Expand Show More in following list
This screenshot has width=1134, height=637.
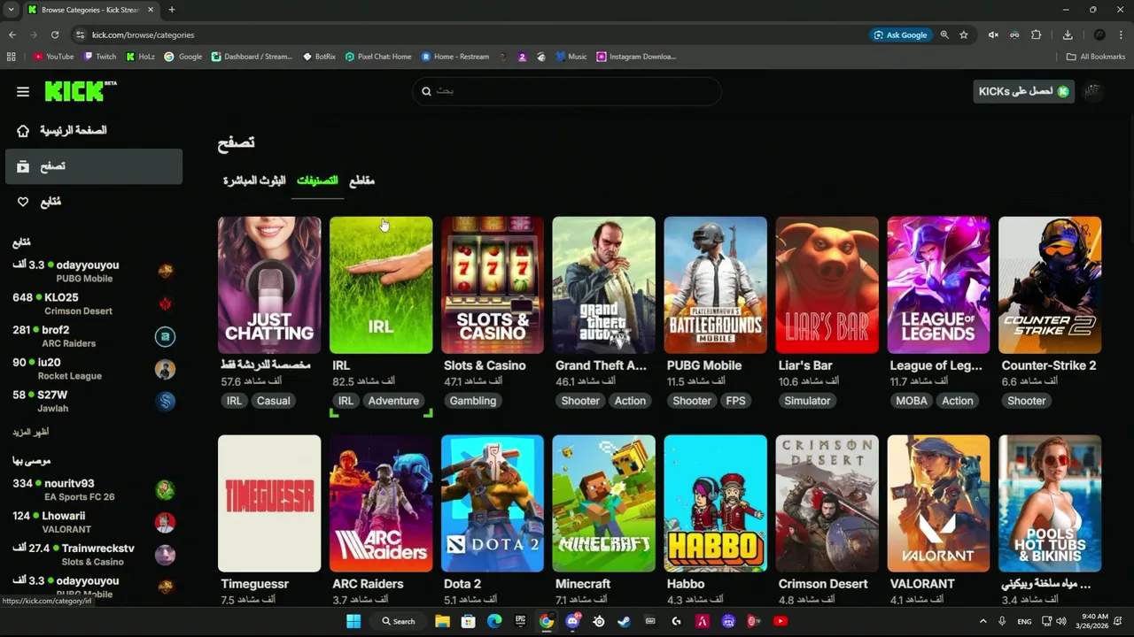(31, 433)
